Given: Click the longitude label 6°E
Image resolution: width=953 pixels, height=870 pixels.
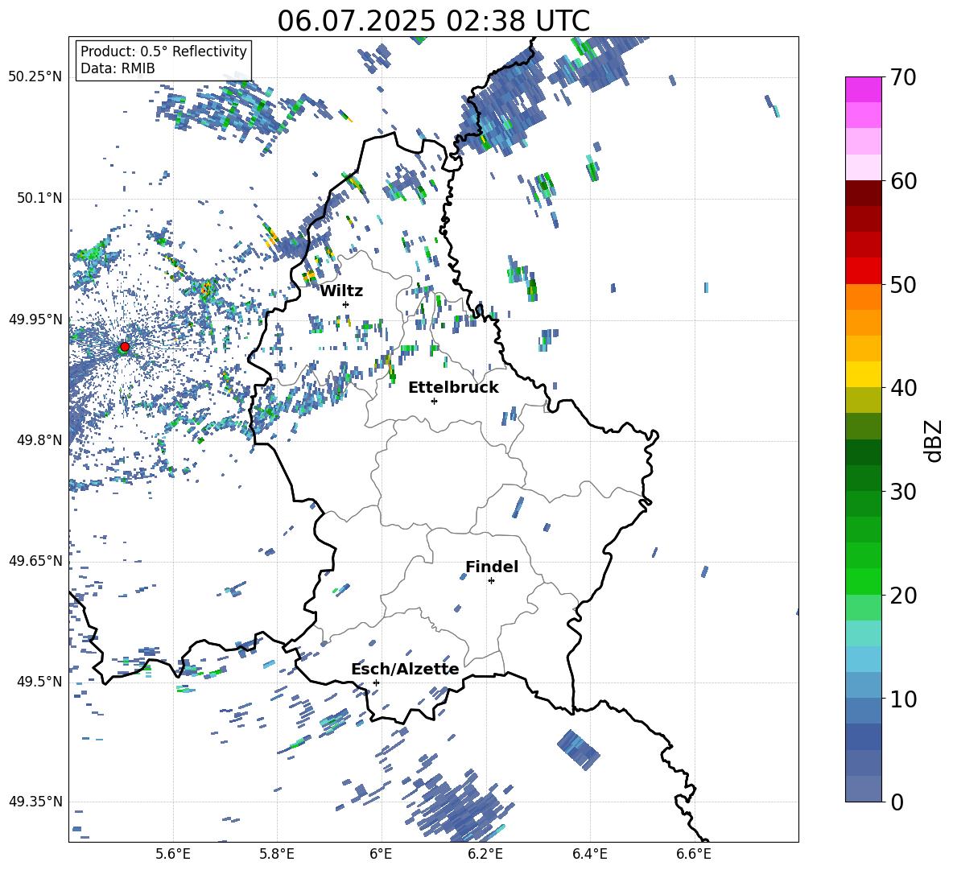Looking at the screenshot, I should (x=381, y=855).
